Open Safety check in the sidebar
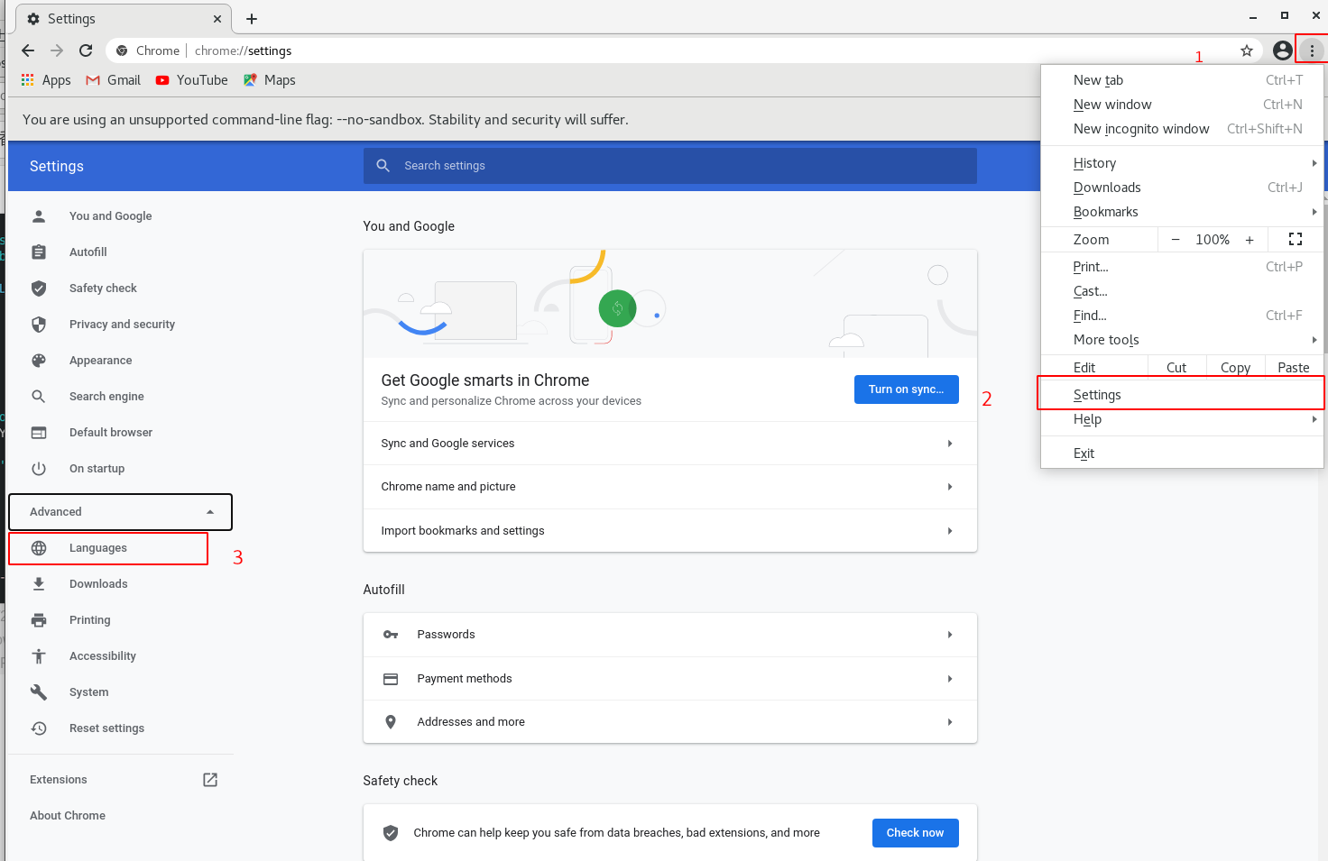Screen dimensions: 1328x861 click(103, 289)
